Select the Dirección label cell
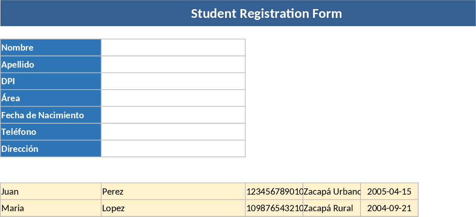 tap(51, 149)
